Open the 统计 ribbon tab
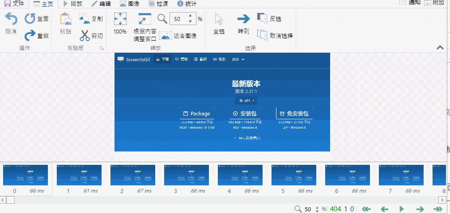Screen dimensions: 450x214 [187, 4]
